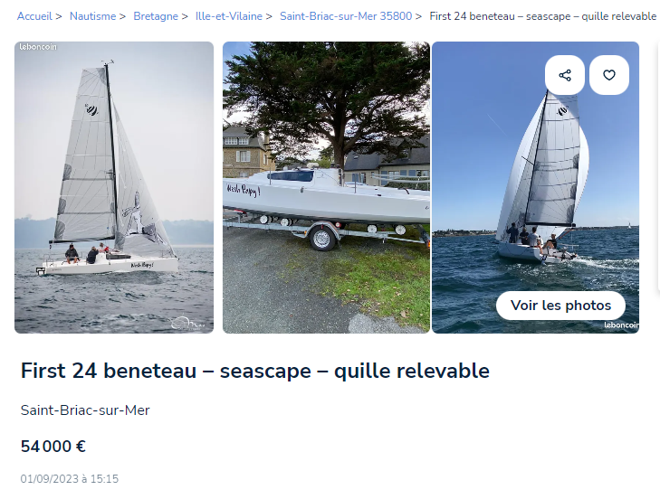Open the Bretagne region breadcrumb
Screen dimensions: 660x499
[156, 16]
